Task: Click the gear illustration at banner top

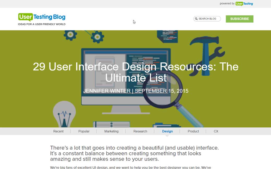Action: (x=97, y=37)
